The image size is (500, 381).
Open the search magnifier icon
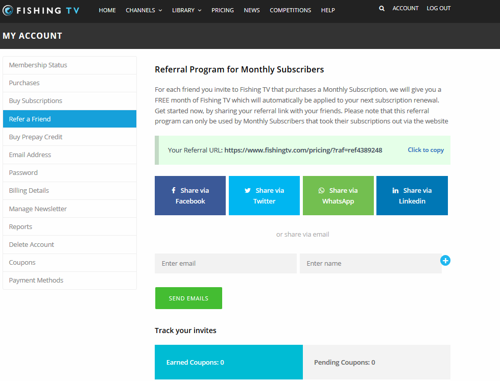[x=382, y=8]
